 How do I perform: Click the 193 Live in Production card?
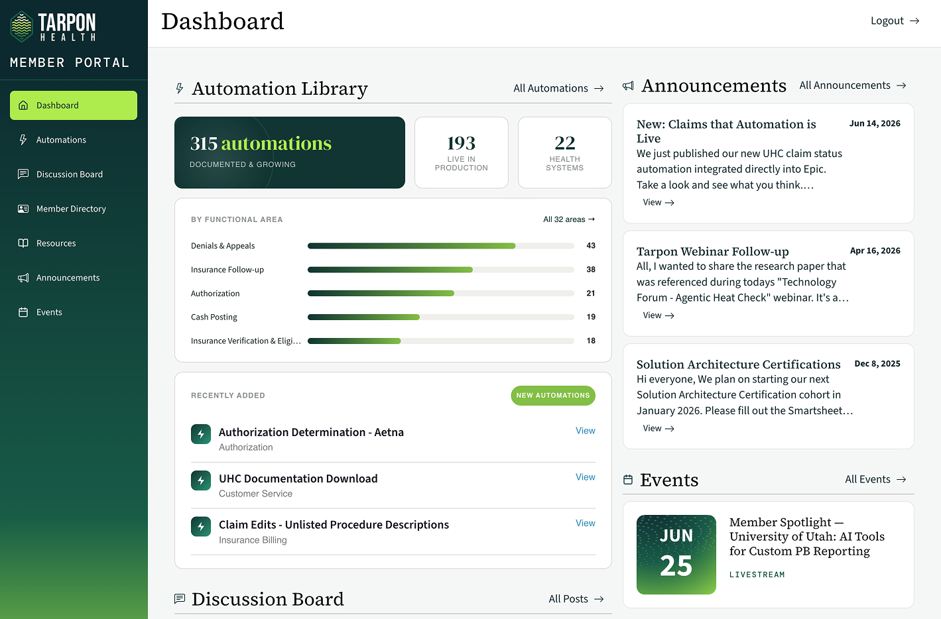[x=462, y=152]
